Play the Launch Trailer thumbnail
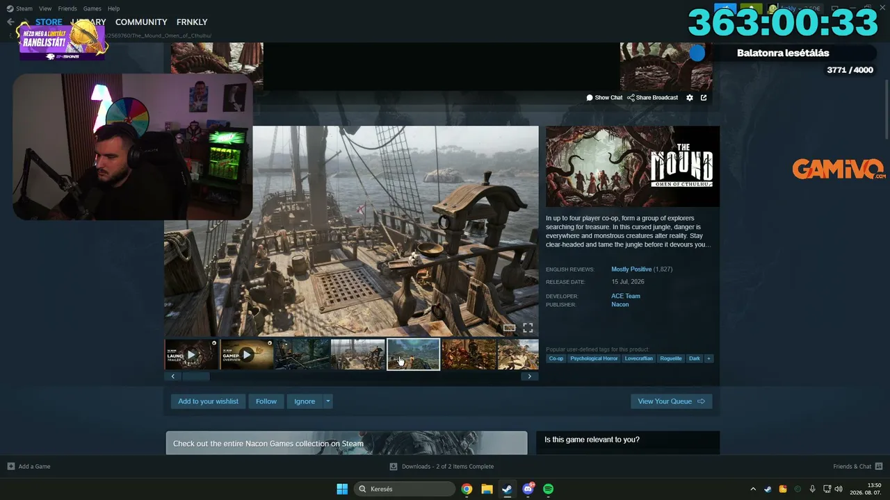This screenshot has width=890, height=500. coord(191,355)
